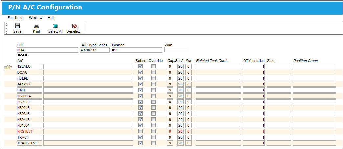Click description field beside TRACI

(x=88, y=137)
